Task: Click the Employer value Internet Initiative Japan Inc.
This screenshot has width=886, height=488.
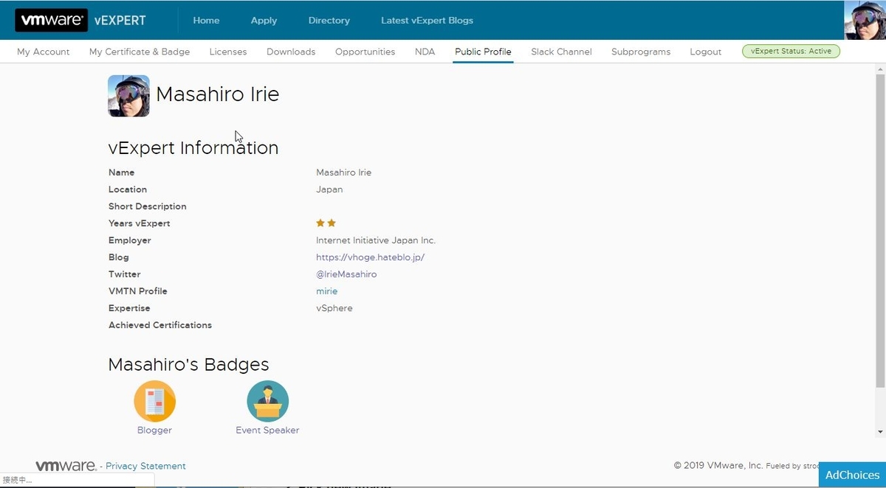Action: pos(376,240)
